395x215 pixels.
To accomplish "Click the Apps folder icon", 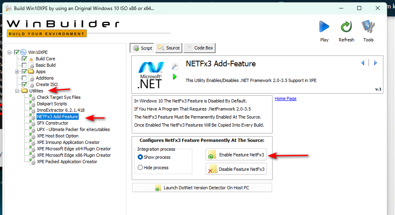I will [x=31, y=71].
